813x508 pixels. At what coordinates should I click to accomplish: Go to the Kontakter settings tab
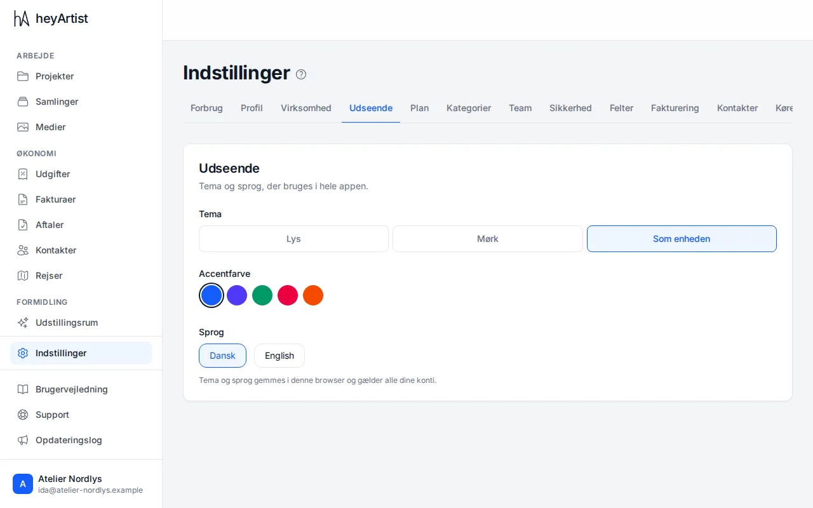[737, 108]
